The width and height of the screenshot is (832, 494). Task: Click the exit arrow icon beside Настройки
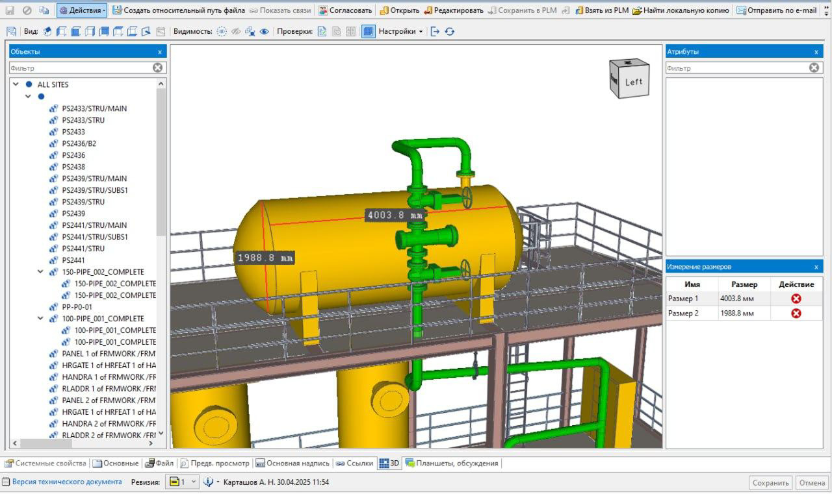pos(435,31)
